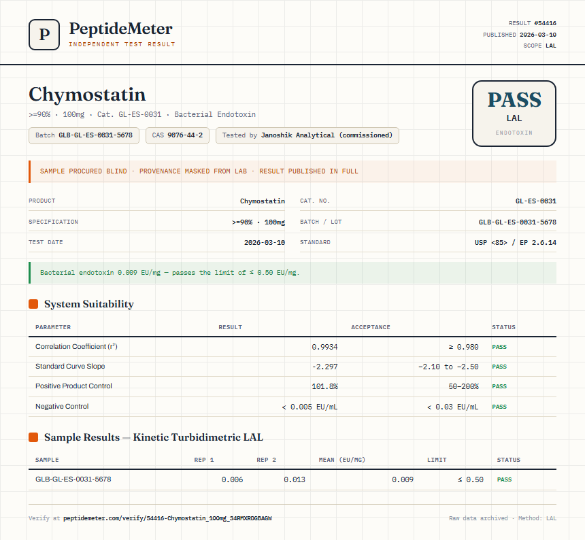This screenshot has width=585, height=540.
Task: Click the Rep 1 value 0.006
Action: pos(232,479)
